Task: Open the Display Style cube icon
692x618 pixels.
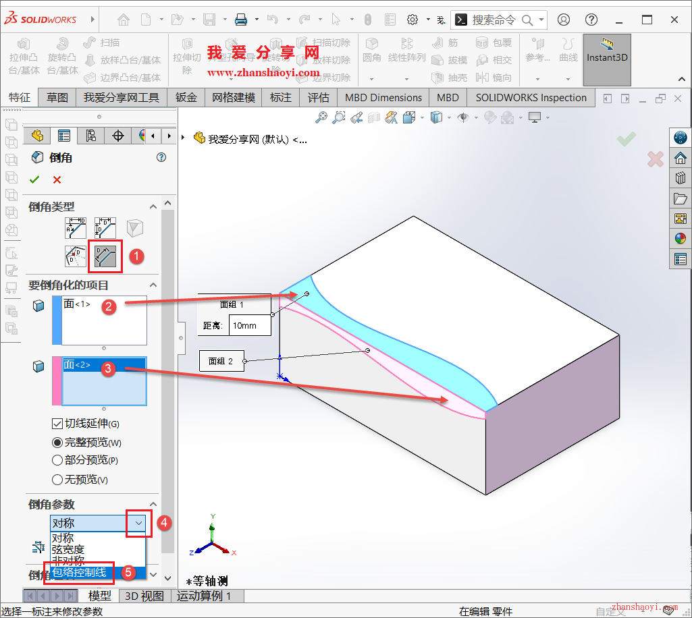Action: 436,118
